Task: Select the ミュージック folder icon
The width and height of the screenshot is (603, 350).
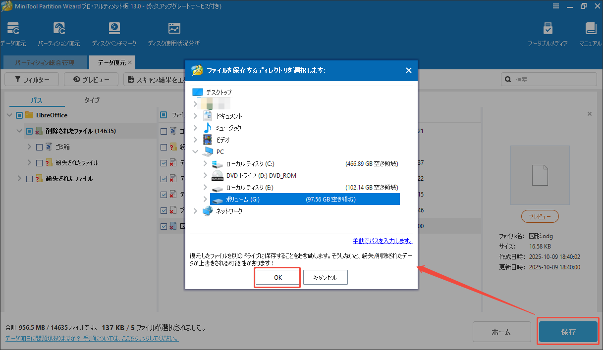Action: pyautogui.click(x=208, y=128)
